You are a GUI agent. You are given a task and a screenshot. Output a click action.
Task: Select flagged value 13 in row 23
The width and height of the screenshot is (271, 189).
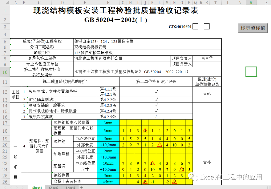[x=152, y=163]
